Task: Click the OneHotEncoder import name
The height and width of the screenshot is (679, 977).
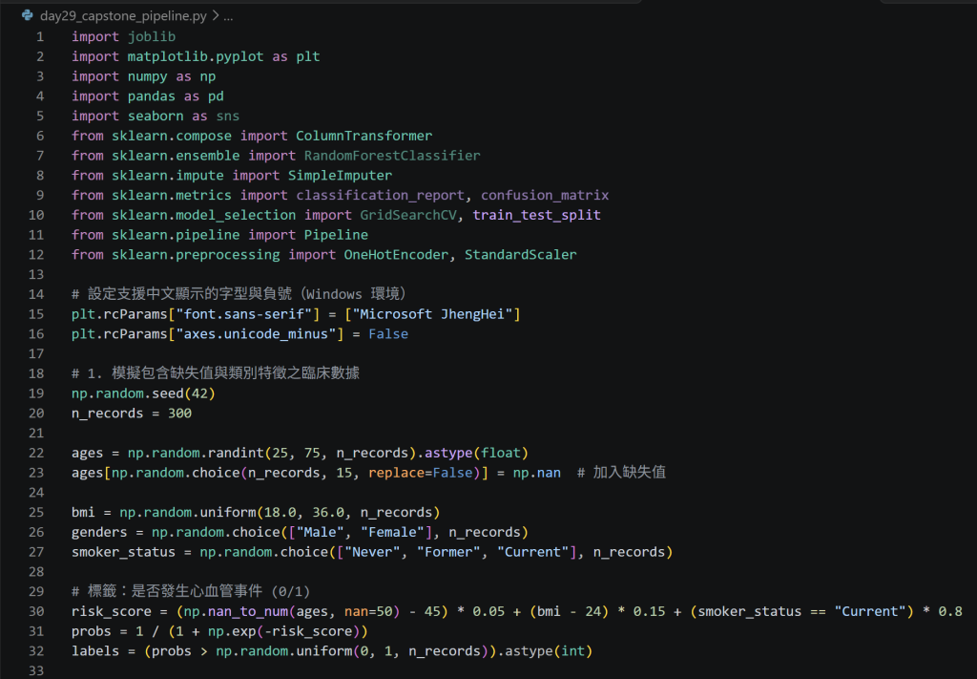Action: 396,255
